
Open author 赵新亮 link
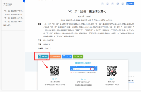pos(81,17)
